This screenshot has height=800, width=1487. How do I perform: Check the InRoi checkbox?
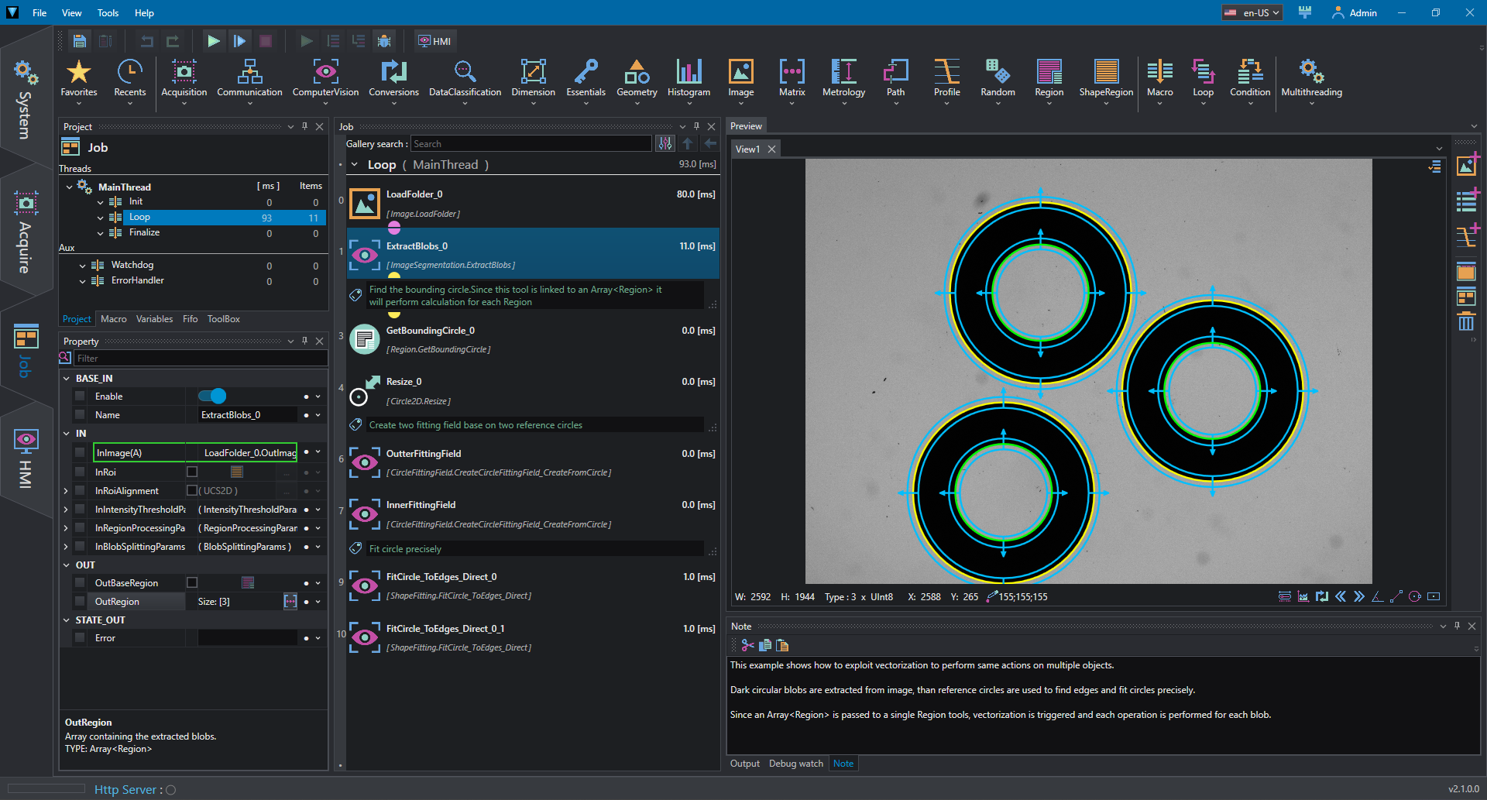[x=192, y=472]
